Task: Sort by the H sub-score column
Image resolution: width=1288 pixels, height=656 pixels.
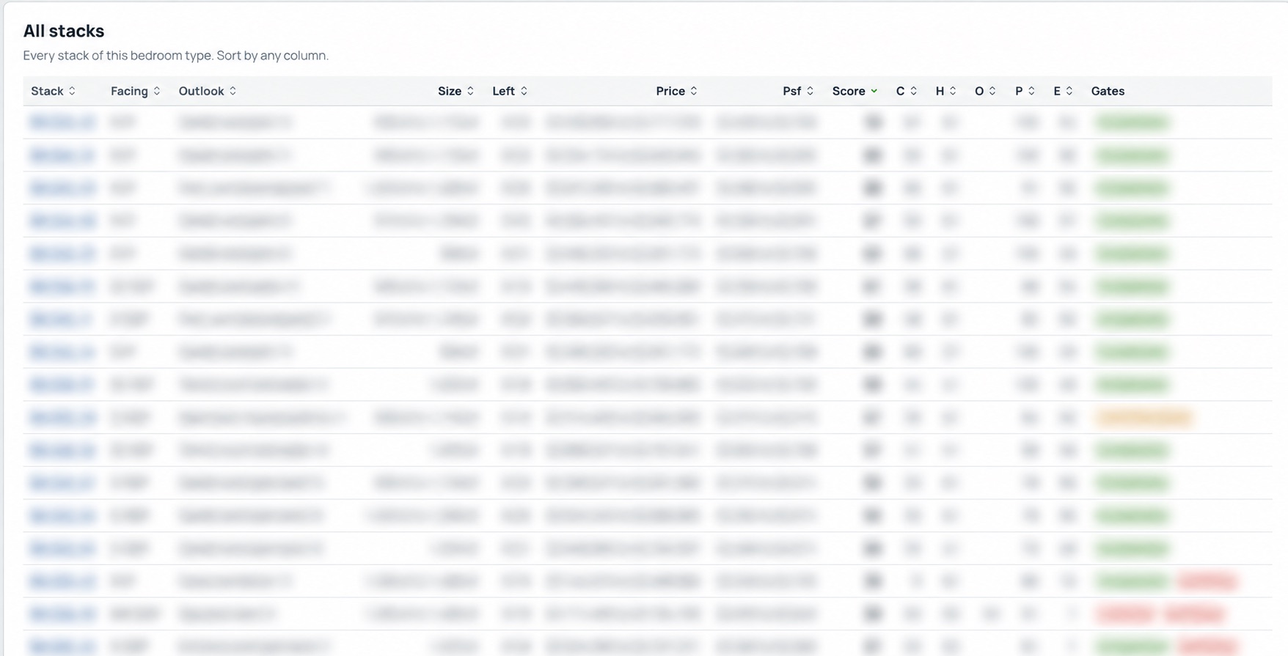Action: (x=946, y=91)
